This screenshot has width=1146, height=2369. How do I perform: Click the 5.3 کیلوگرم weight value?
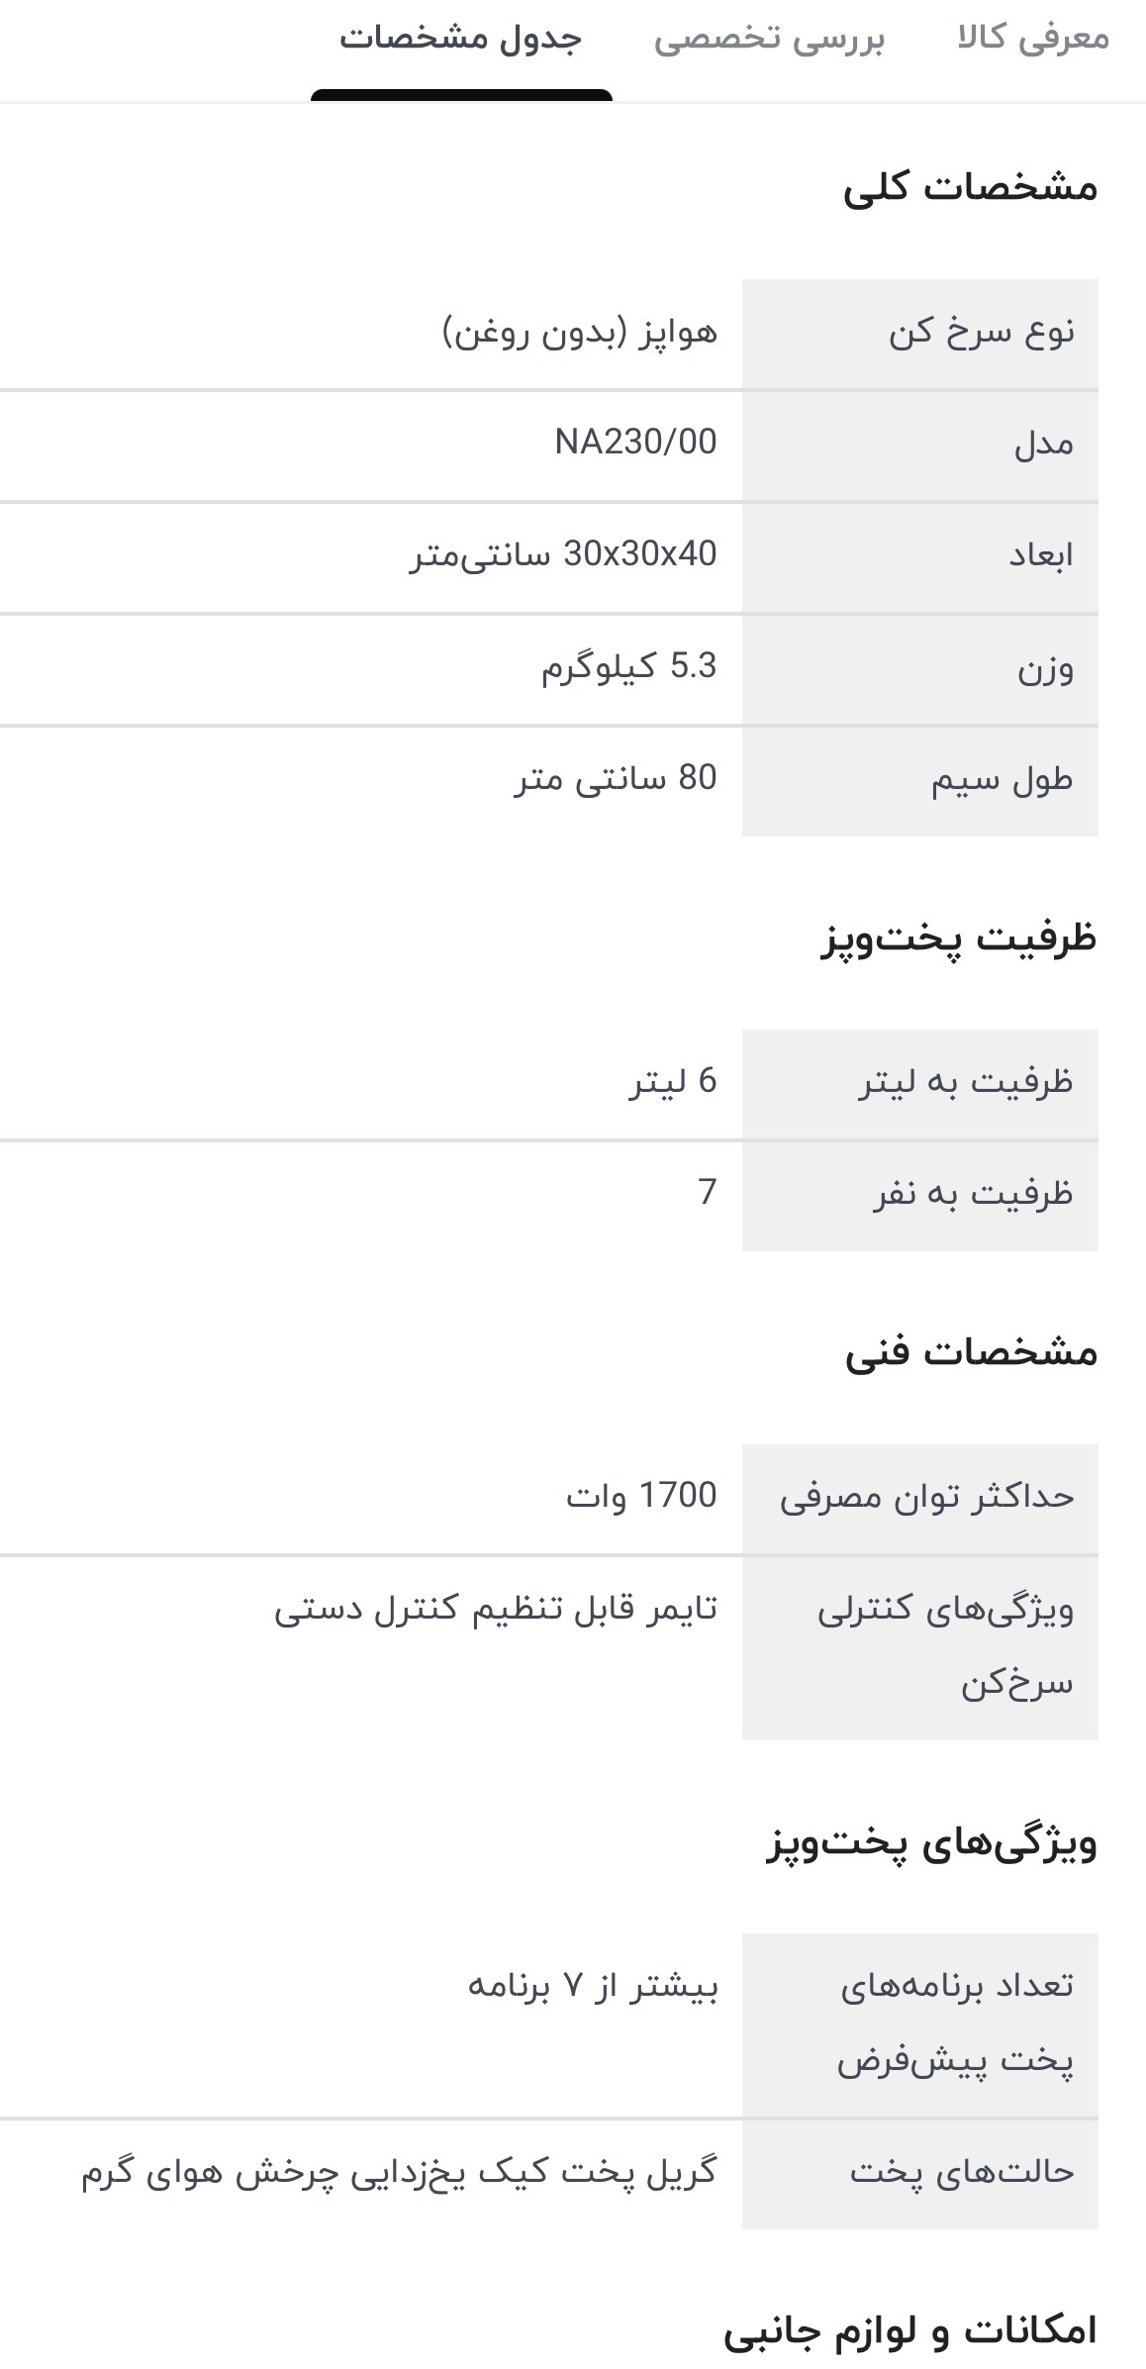[x=628, y=666]
